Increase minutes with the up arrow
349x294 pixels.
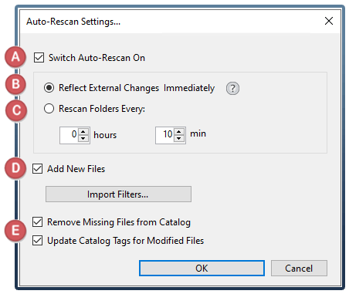coord(179,132)
